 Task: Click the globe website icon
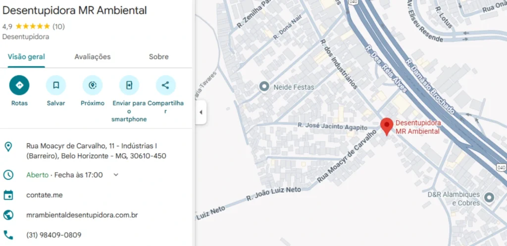click(8, 215)
